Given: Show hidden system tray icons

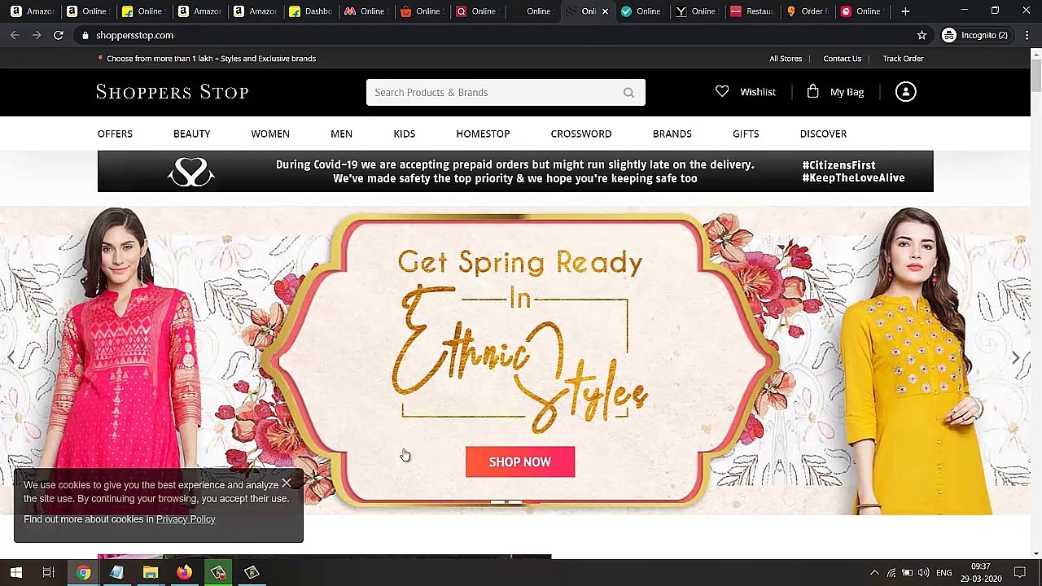Looking at the screenshot, I should [x=874, y=573].
